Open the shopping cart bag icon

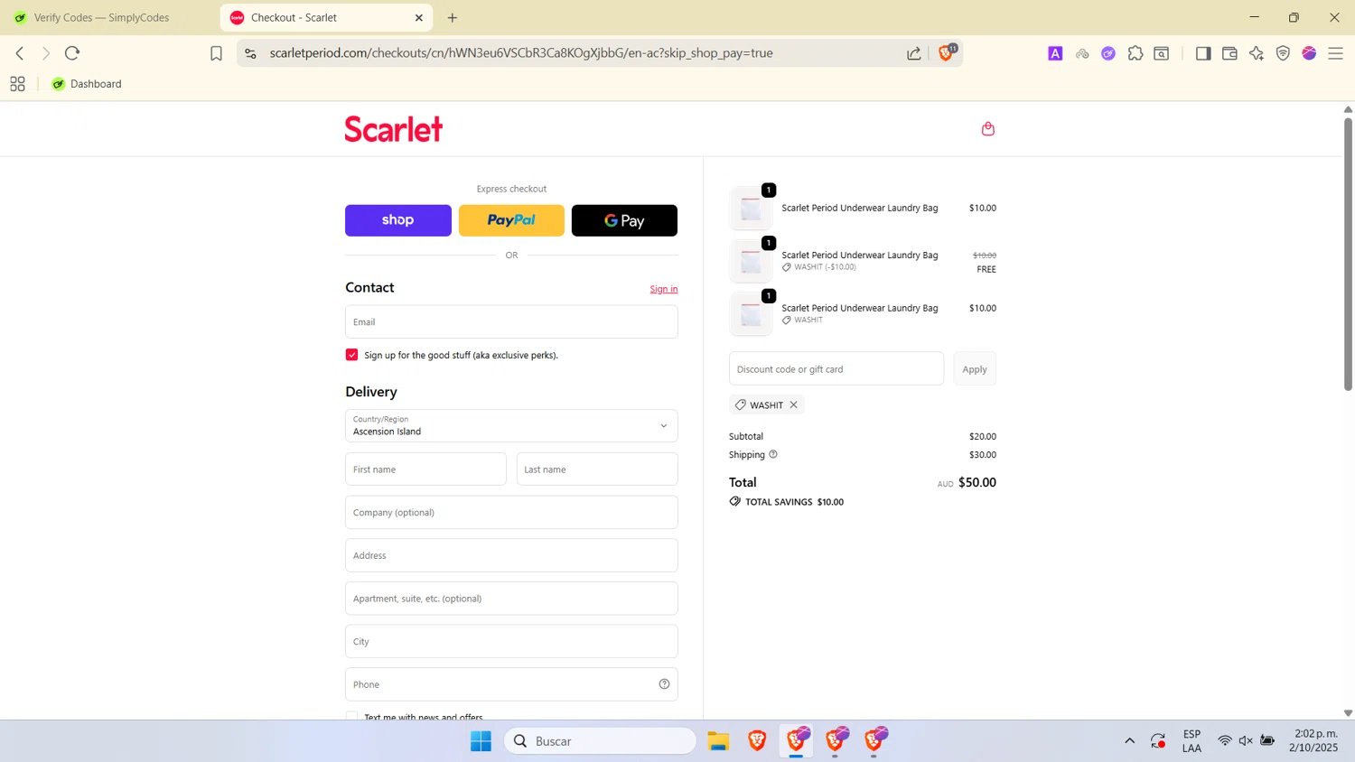pyautogui.click(x=987, y=128)
